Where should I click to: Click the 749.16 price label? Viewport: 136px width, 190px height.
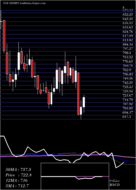pos(128,78)
